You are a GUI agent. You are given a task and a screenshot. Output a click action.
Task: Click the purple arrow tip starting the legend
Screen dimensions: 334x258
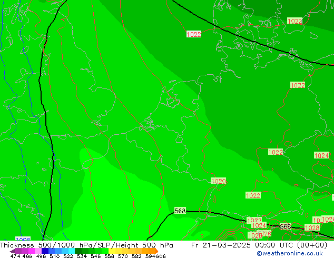pyautogui.click(x=12, y=251)
